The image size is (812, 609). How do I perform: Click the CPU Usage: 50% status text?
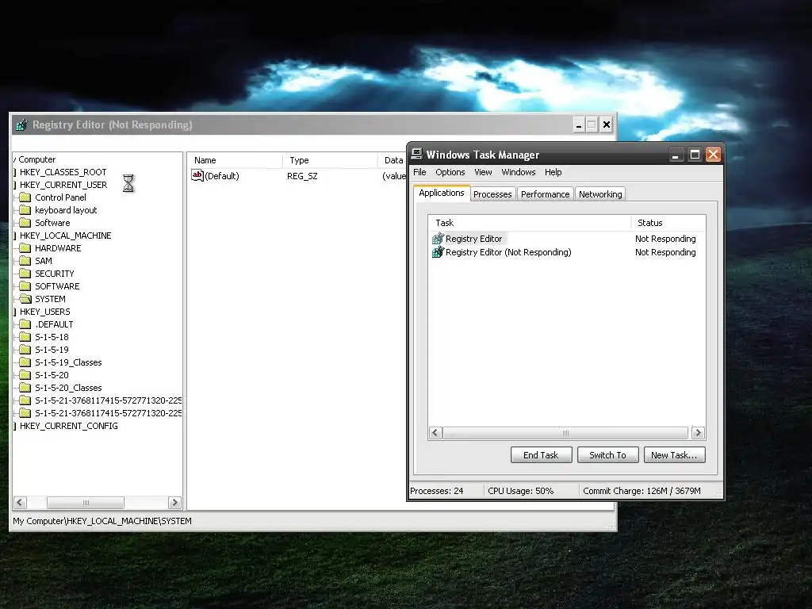point(520,491)
